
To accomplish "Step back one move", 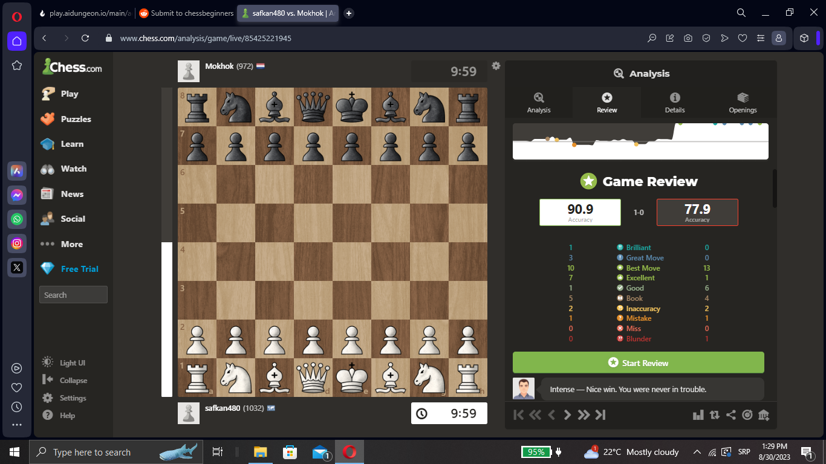I will pyautogui.click(x=551, y=414).
